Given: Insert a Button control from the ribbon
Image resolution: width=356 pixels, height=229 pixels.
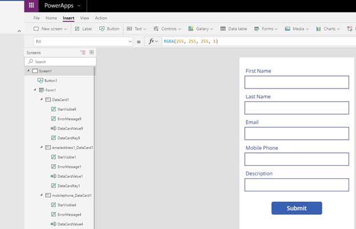Looking at the screenshot, I should (109, 29).
